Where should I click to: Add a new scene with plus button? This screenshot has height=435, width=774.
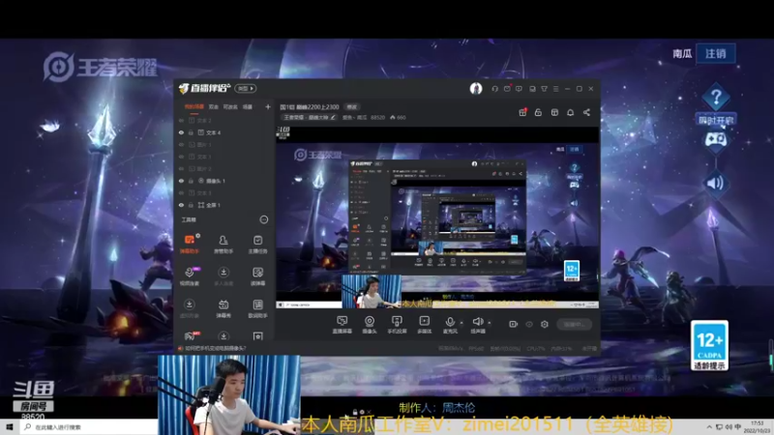click(x=268, y=106)
